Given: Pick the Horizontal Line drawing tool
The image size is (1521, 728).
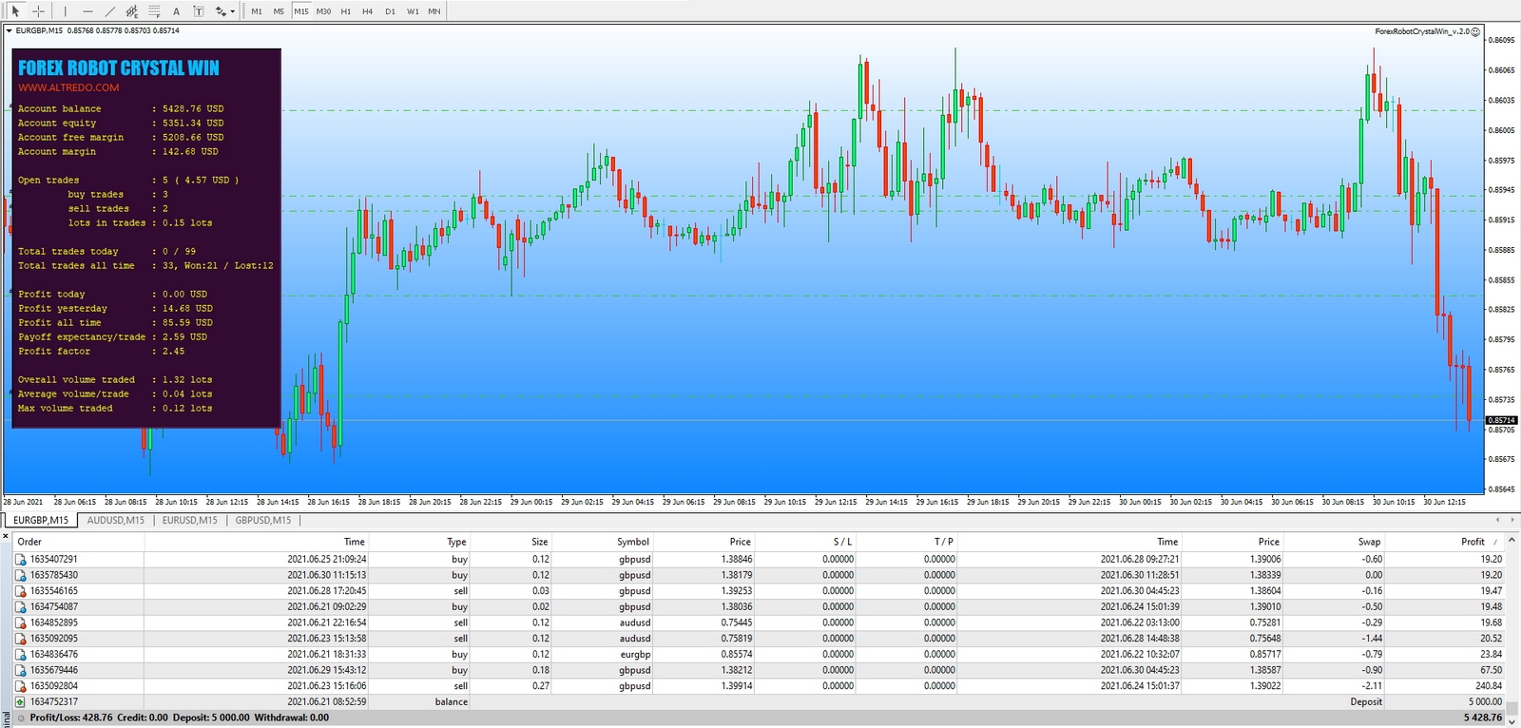Looking at the screenshot, I should click(x=87, y=11).
